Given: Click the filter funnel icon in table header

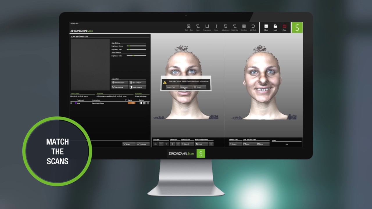Looking at the screenshot, I should point(126,100).
